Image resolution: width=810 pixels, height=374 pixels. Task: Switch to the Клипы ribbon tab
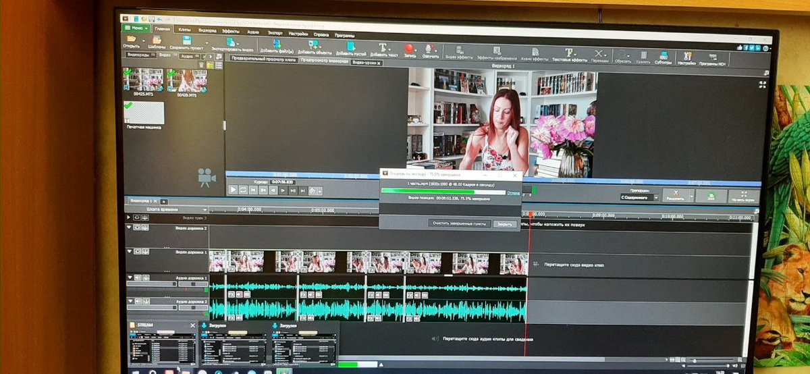[x=184, y=30]
